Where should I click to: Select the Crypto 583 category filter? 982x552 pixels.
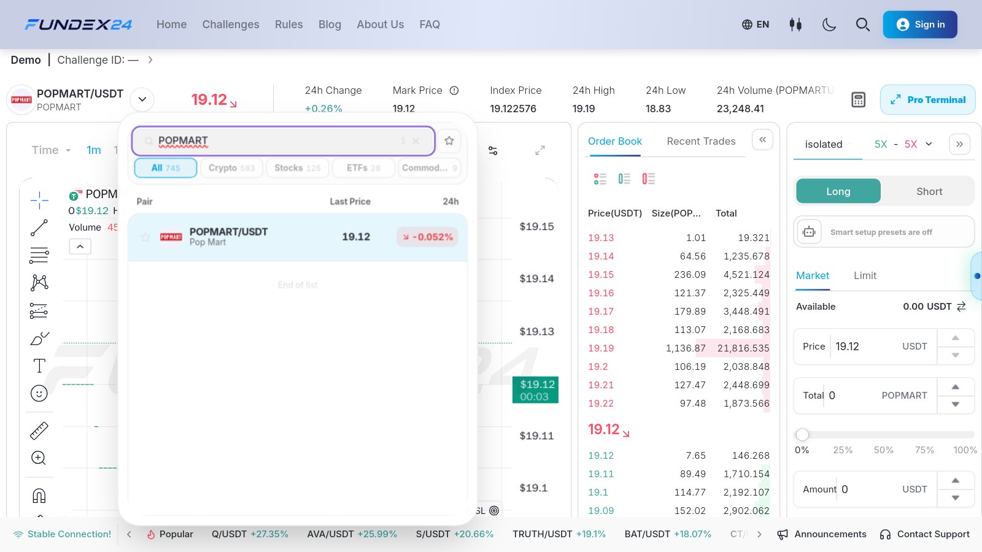(x=231, y=167)
